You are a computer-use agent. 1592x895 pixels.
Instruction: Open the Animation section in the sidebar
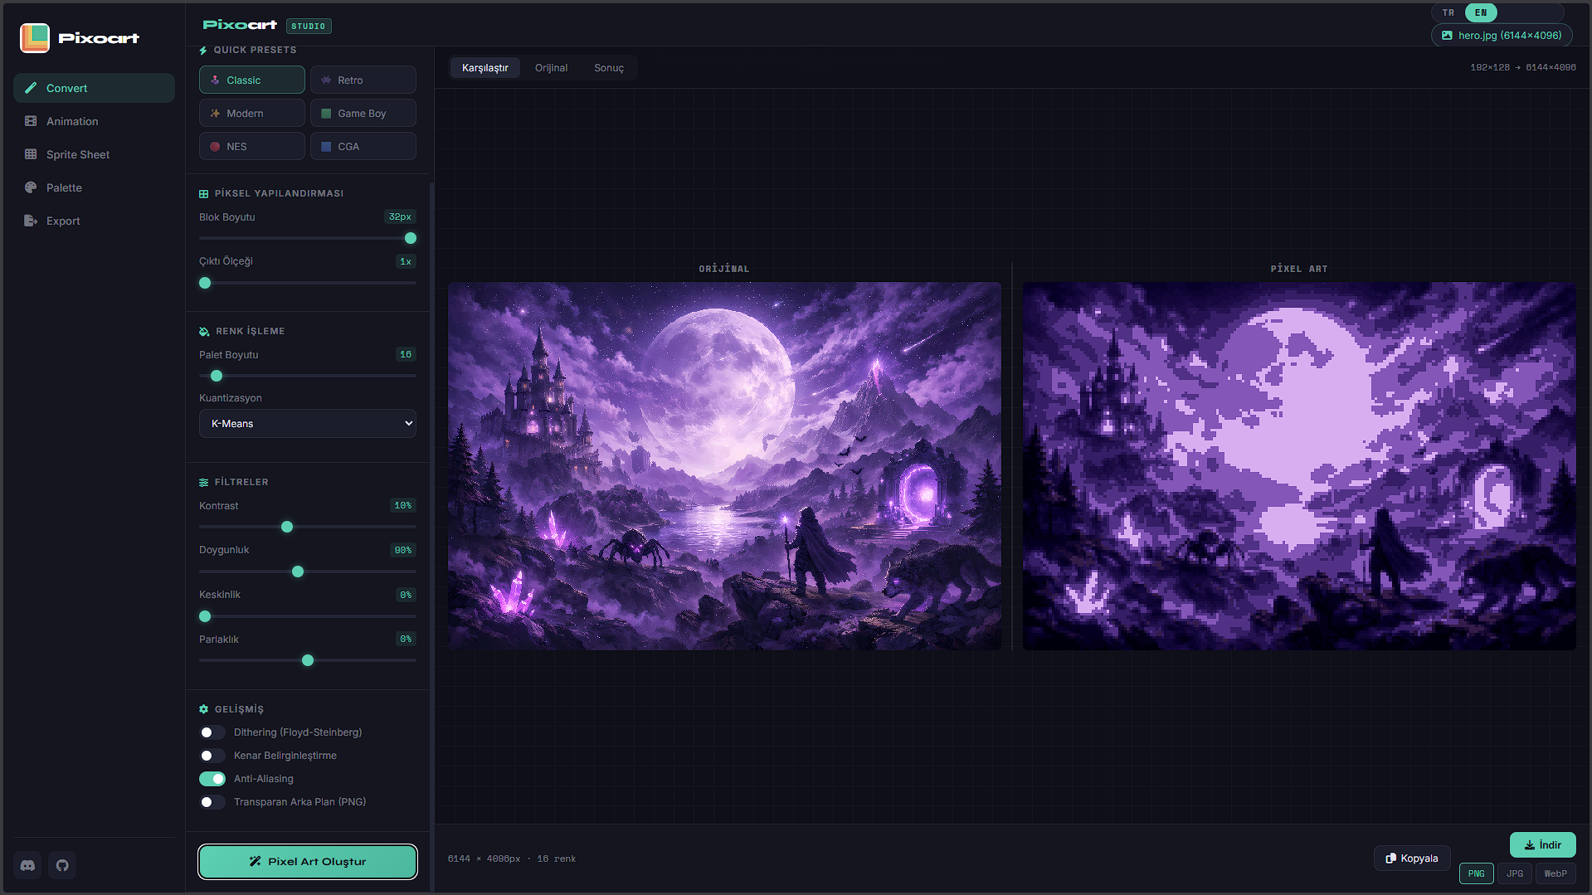pyautogui.click(x=94, y=121)
